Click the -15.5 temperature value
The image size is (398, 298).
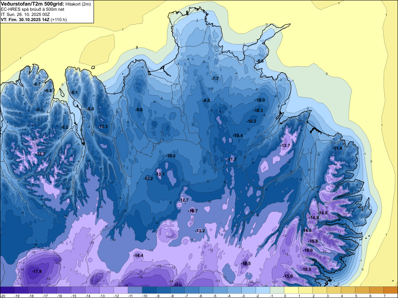pos(306,269)
